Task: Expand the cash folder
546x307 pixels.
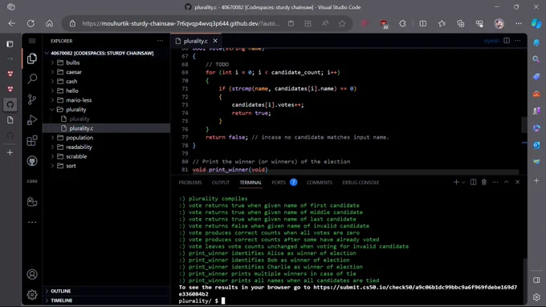Action: click(x=106, y=81)
